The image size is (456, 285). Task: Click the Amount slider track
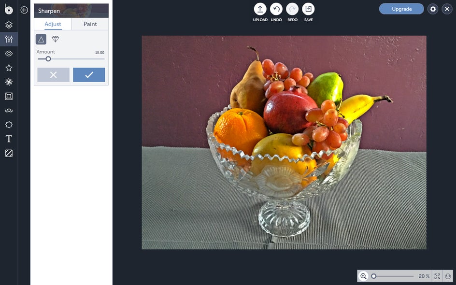click(x=71, y=59)
